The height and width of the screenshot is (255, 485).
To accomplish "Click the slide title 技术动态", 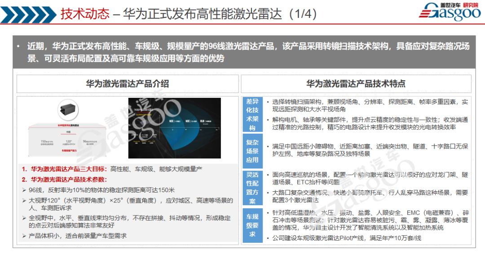I will 85,14.
